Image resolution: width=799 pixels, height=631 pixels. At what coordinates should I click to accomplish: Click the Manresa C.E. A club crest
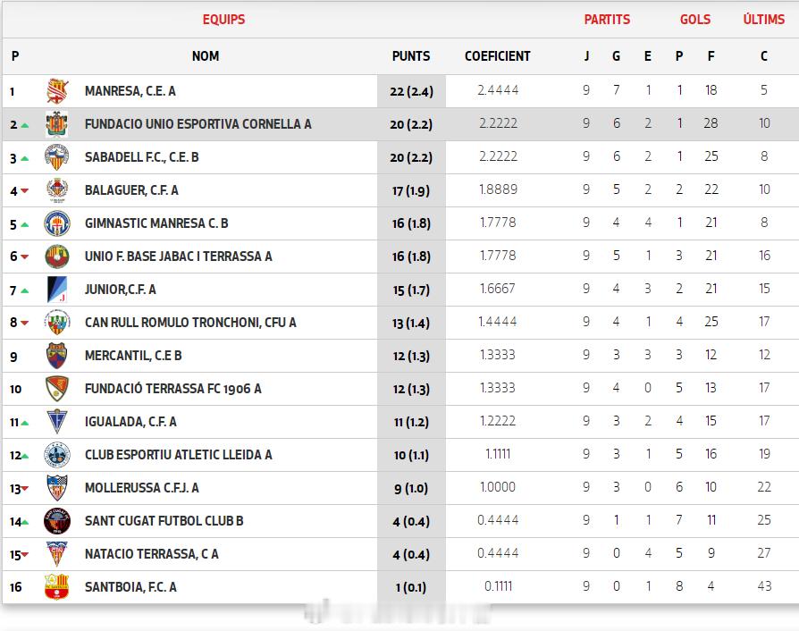pos(57,91)
